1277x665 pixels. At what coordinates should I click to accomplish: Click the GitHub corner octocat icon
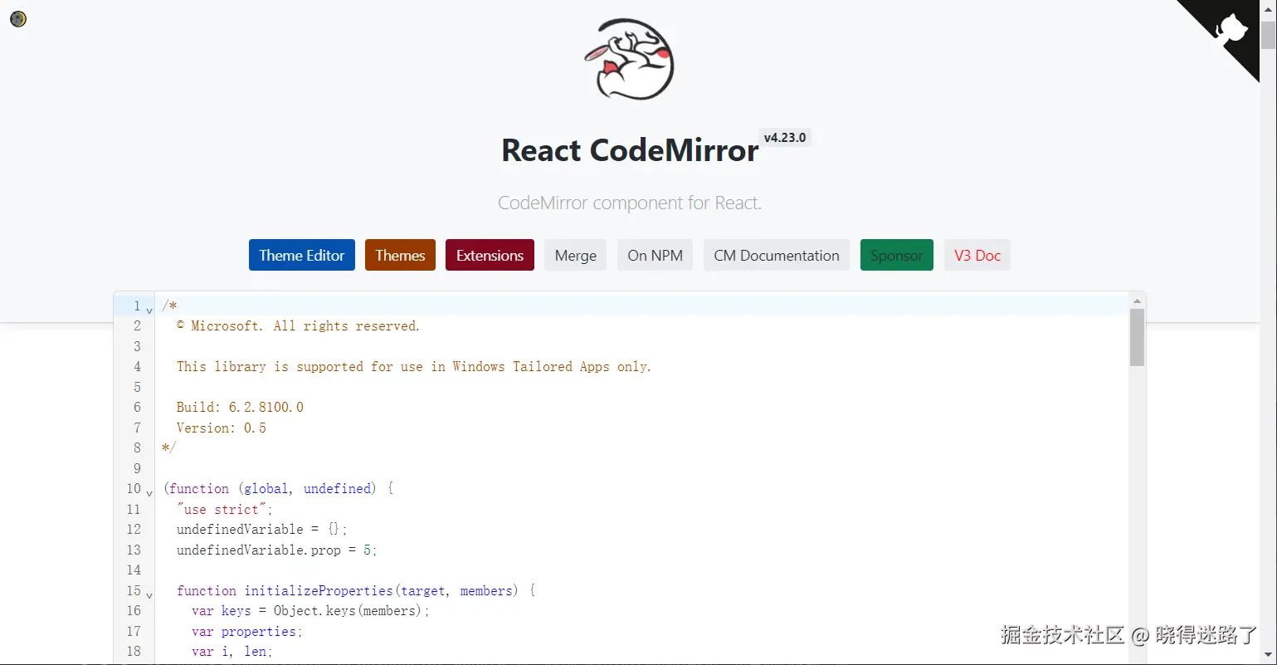pyautogui.click(x=1231, y=30)
